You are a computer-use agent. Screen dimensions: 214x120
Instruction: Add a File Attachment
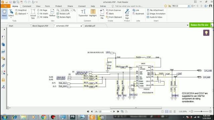coord(155,10)
